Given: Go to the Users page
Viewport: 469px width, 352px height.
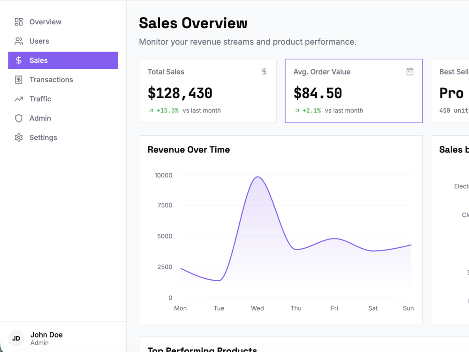Looking at the screenshot, I should 63,41.
